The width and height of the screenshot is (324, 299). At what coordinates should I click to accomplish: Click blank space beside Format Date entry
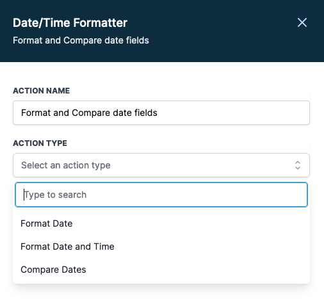click(x=190, y=223)
